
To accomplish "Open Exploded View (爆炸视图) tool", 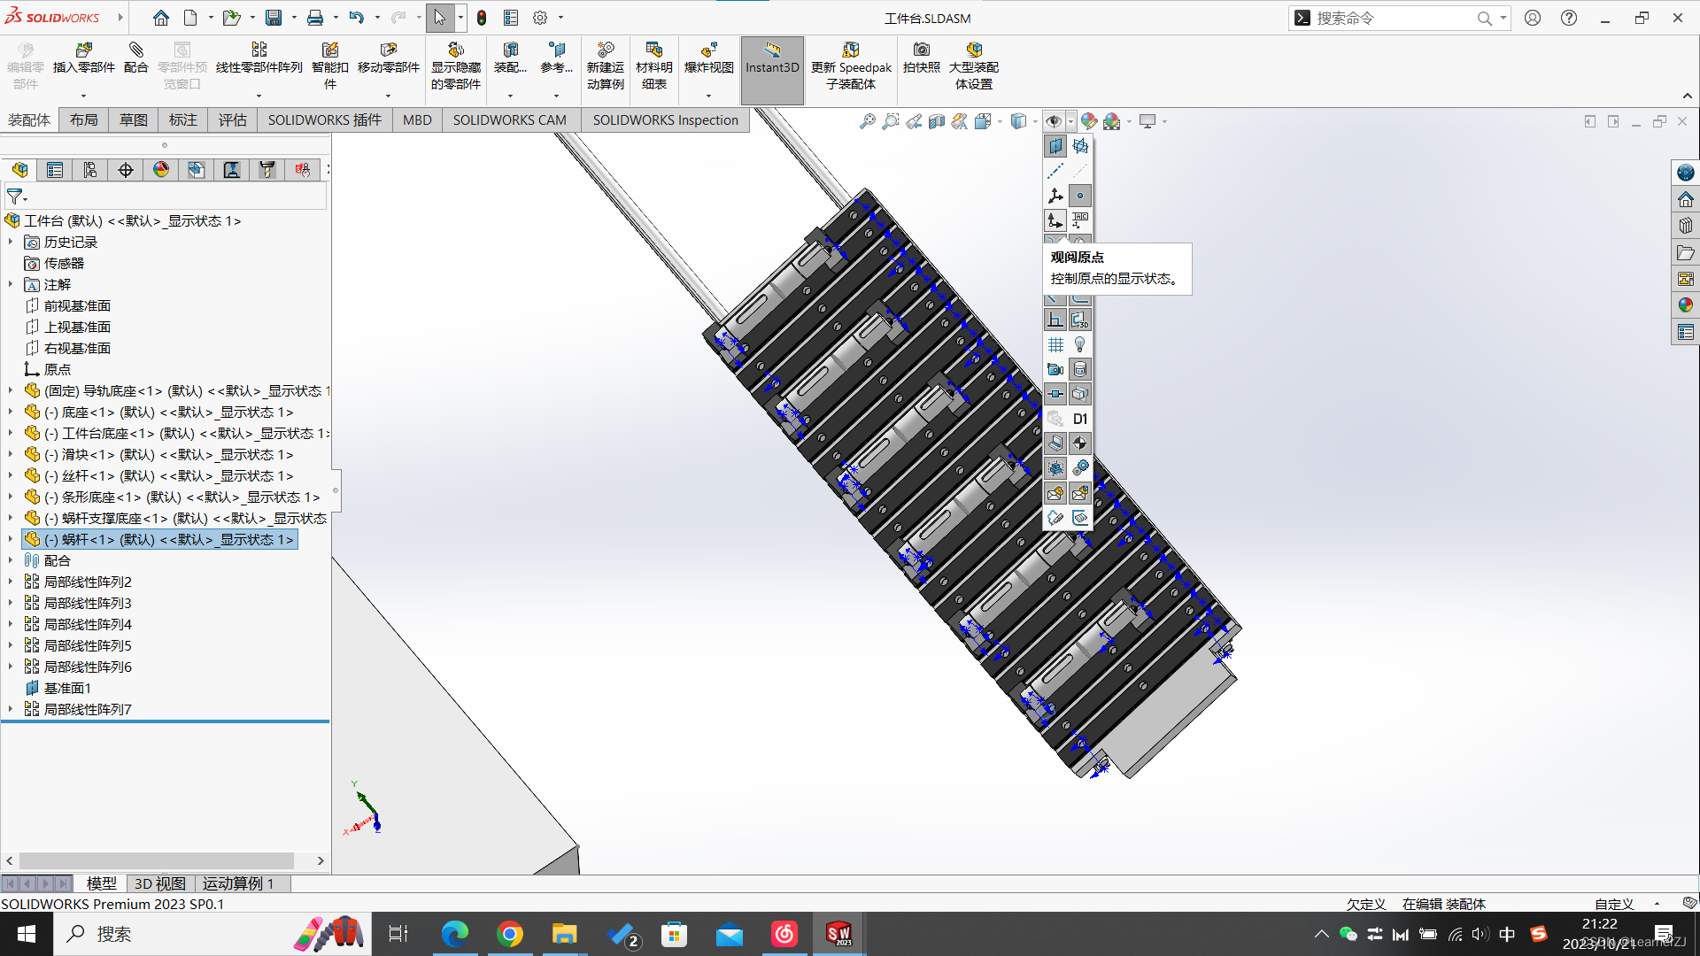I will [x=708, y=58].
